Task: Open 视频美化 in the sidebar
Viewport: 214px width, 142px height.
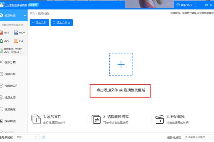Action: tap(10, 110)
